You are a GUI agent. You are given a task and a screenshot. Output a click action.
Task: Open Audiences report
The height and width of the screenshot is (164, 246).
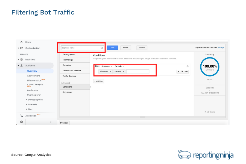(32, 90)
